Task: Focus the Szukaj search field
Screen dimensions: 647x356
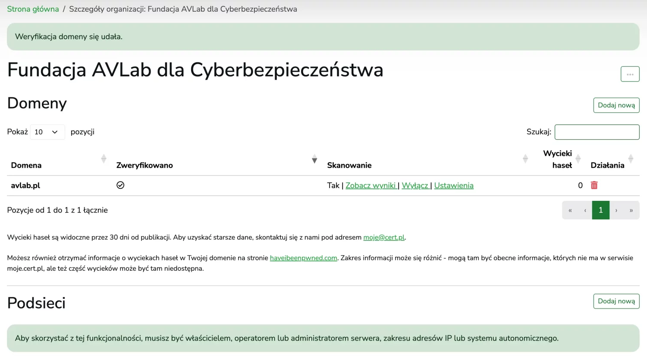Action: [597, 132]
